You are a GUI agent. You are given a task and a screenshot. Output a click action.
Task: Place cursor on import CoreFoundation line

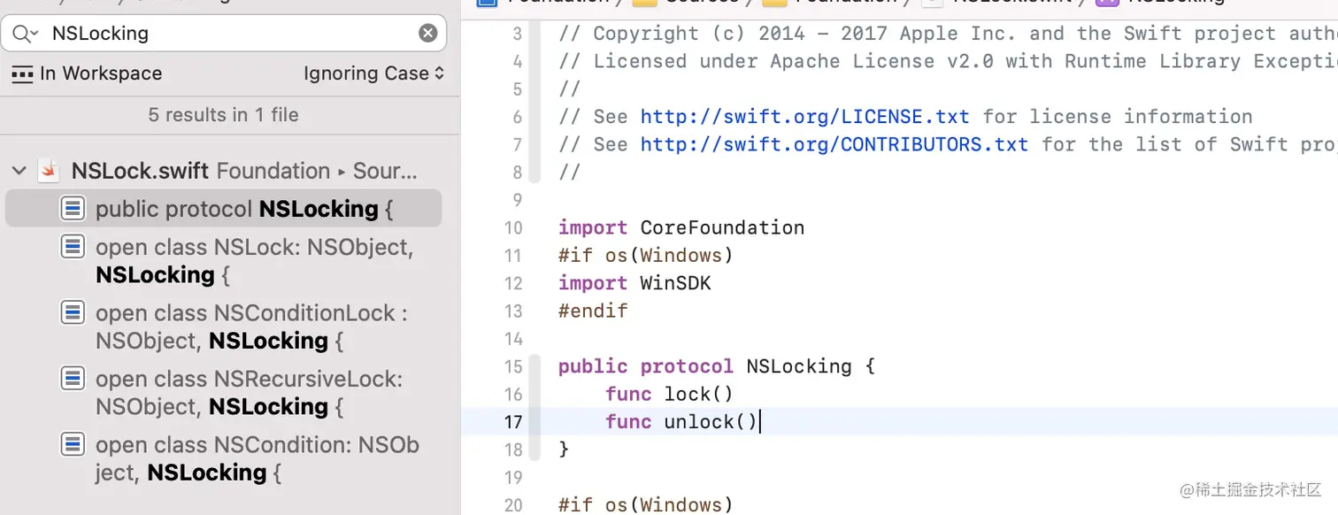[681, 227]
